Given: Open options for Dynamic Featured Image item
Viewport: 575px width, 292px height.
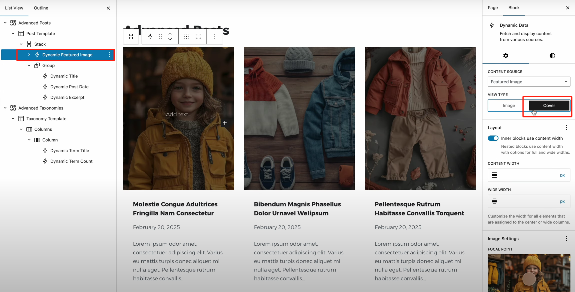Looking at the screenshot, I should (110, 55).
